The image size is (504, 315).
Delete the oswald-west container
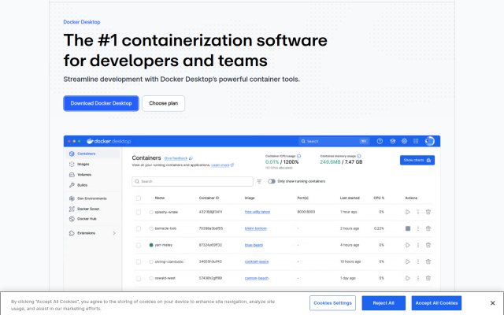point(428,278)
